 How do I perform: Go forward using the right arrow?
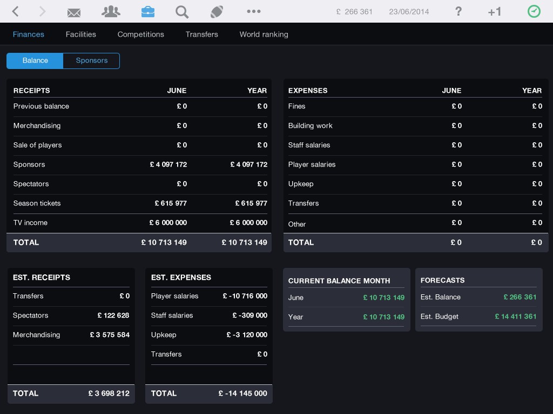(43, 11)
